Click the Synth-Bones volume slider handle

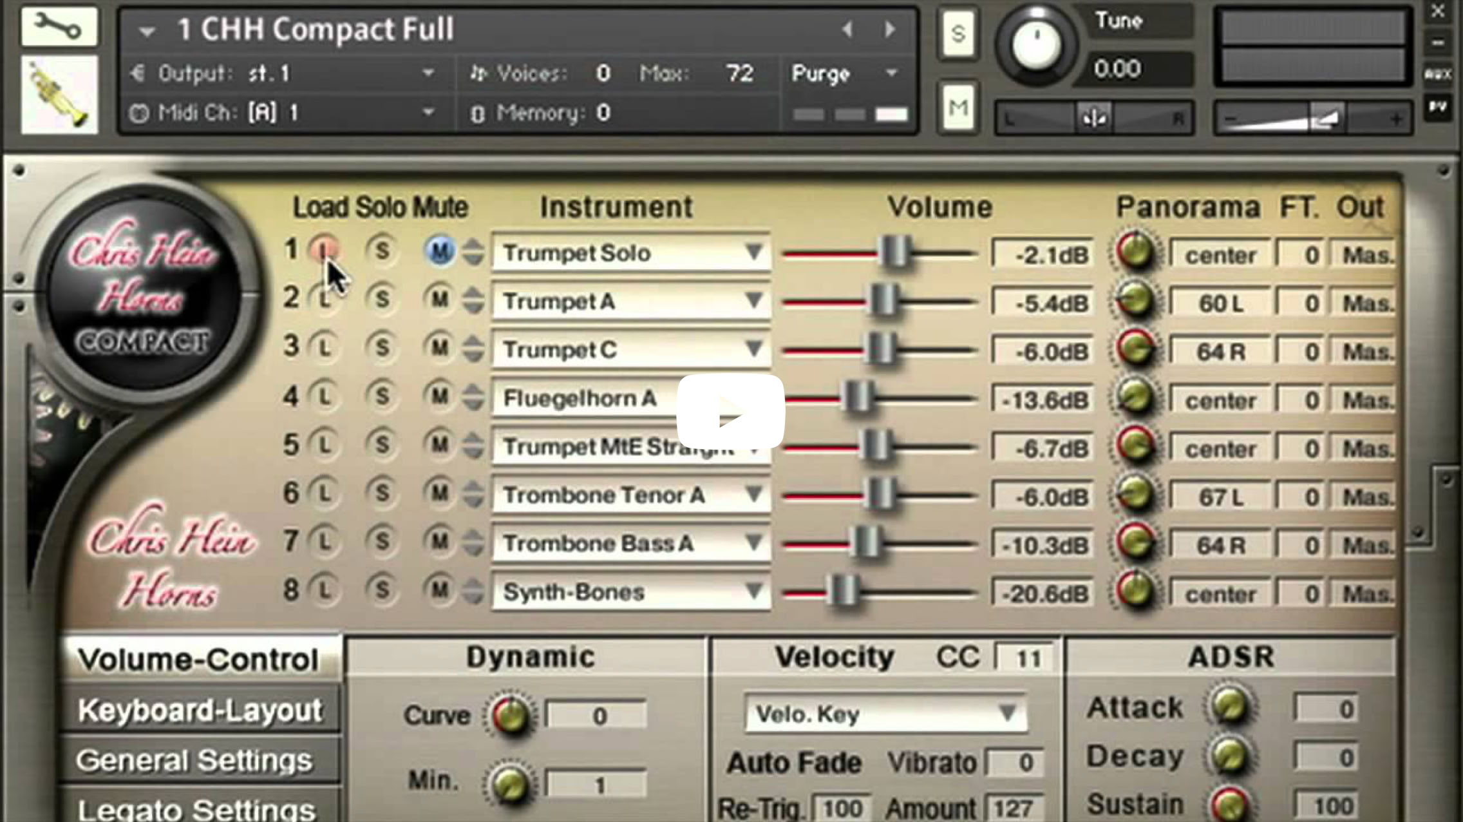pyautogui.click(x=842, y=591)
